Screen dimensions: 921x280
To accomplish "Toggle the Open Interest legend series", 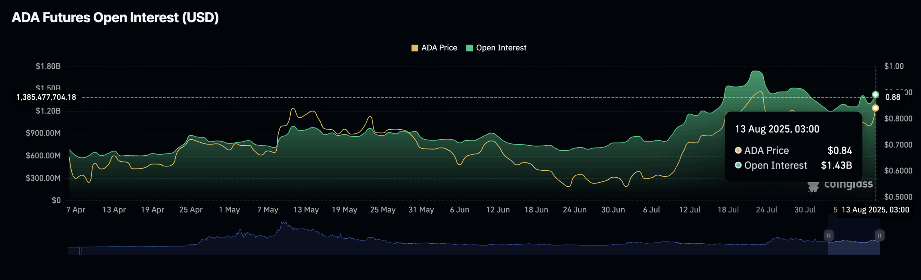I will pos(496,48).
